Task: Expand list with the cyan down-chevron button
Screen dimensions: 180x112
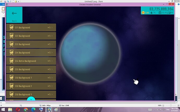Action: pos(31,99)
